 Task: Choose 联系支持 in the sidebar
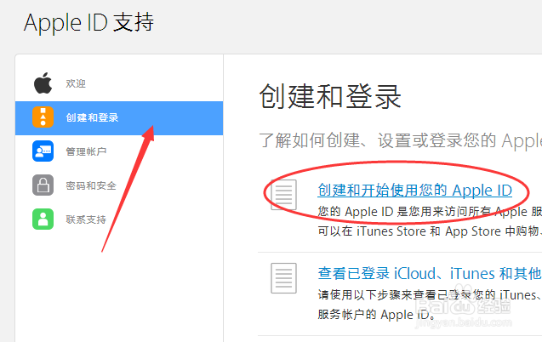119,219
